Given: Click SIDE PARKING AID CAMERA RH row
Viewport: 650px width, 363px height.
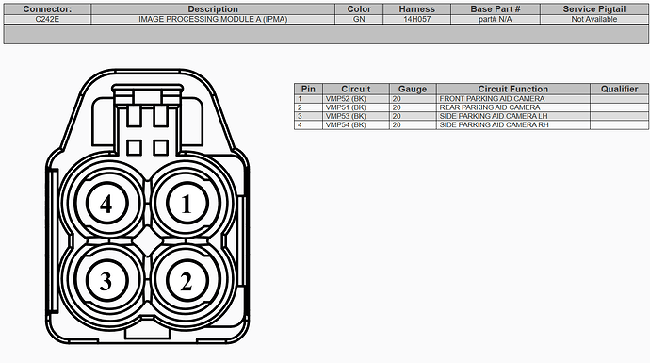Looking at the screenshot, I should [x=471, y=124].
